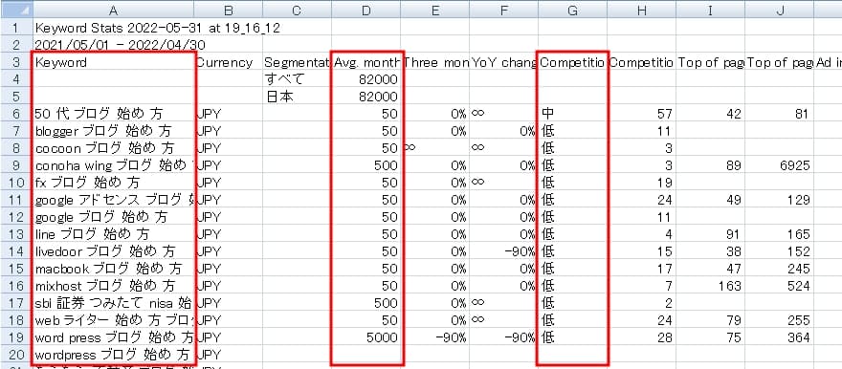Click the 中 competition cell
The width and height of the screenshot is (842, 369).
(x=573, y=114)
